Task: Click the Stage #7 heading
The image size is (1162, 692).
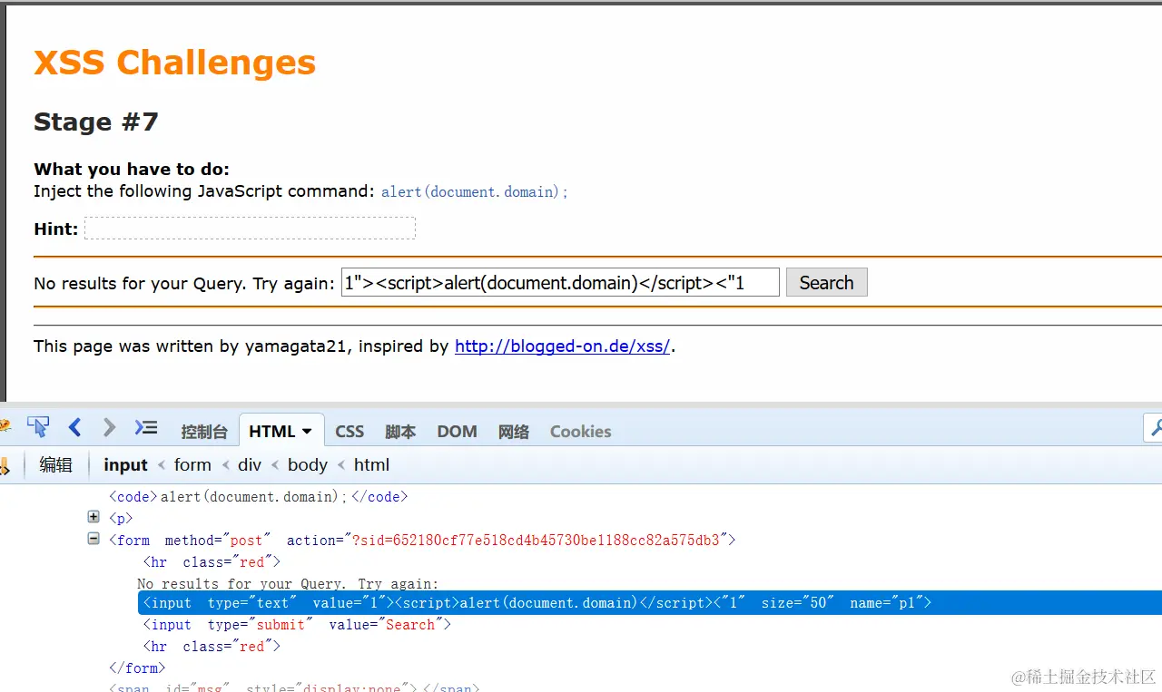Action: pos(96,122)
